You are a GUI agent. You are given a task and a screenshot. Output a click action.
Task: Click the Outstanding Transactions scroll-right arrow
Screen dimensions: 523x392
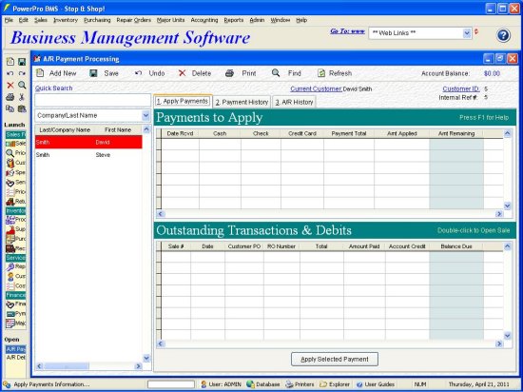(499, 343)
